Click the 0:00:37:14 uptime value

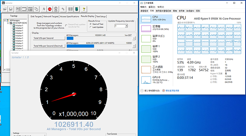185,78
